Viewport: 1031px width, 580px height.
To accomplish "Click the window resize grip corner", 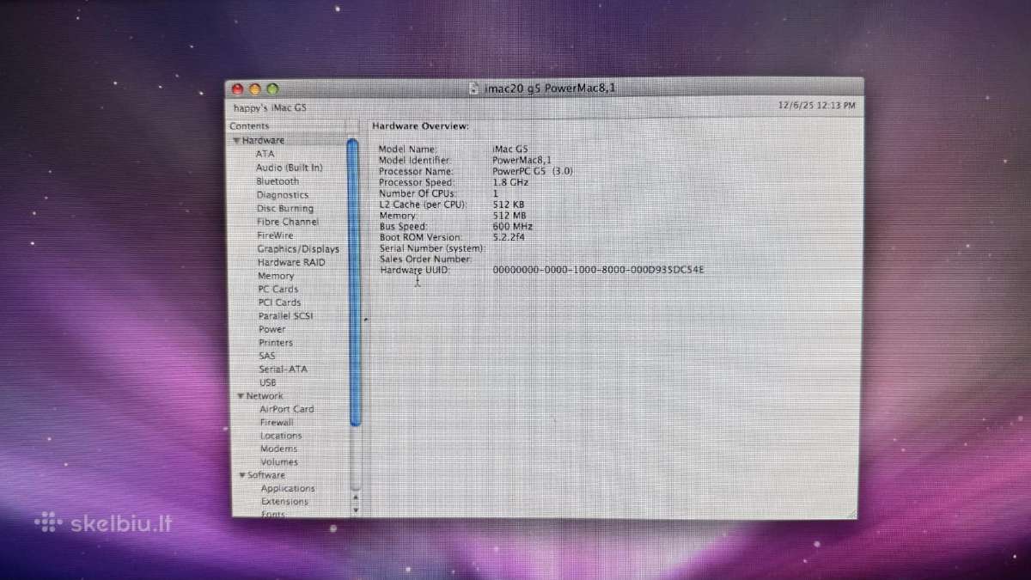I will (852, 513).
